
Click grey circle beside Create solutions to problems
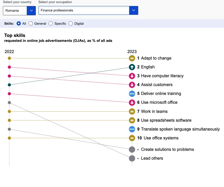(x=132, y=150)
